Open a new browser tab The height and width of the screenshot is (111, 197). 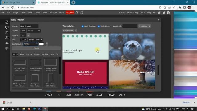73,2
